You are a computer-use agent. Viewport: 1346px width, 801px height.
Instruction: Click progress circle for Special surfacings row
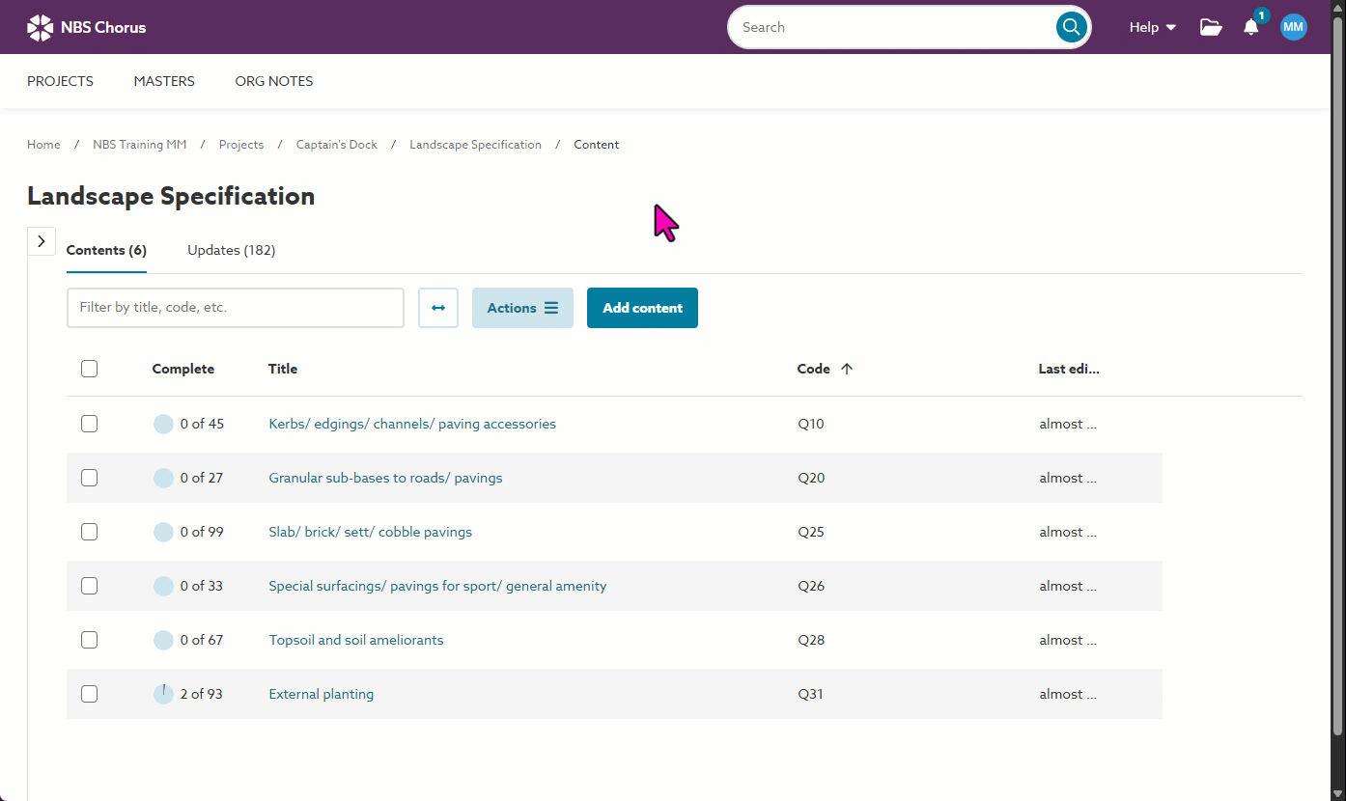coord(163,586)
